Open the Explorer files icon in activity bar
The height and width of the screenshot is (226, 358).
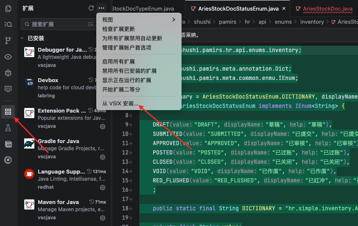8,9
